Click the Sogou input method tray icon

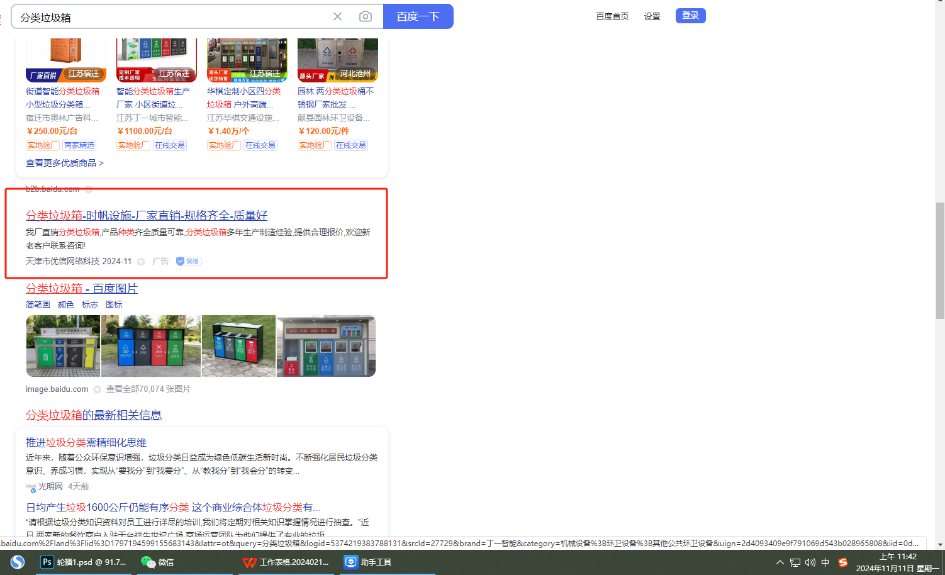(x=843, y=562)
